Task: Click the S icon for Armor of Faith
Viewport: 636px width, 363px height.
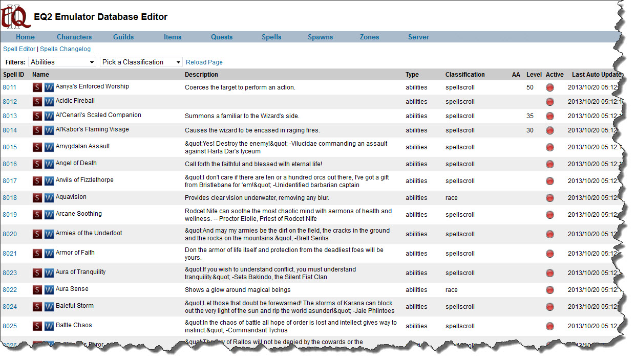Action: 37,254
